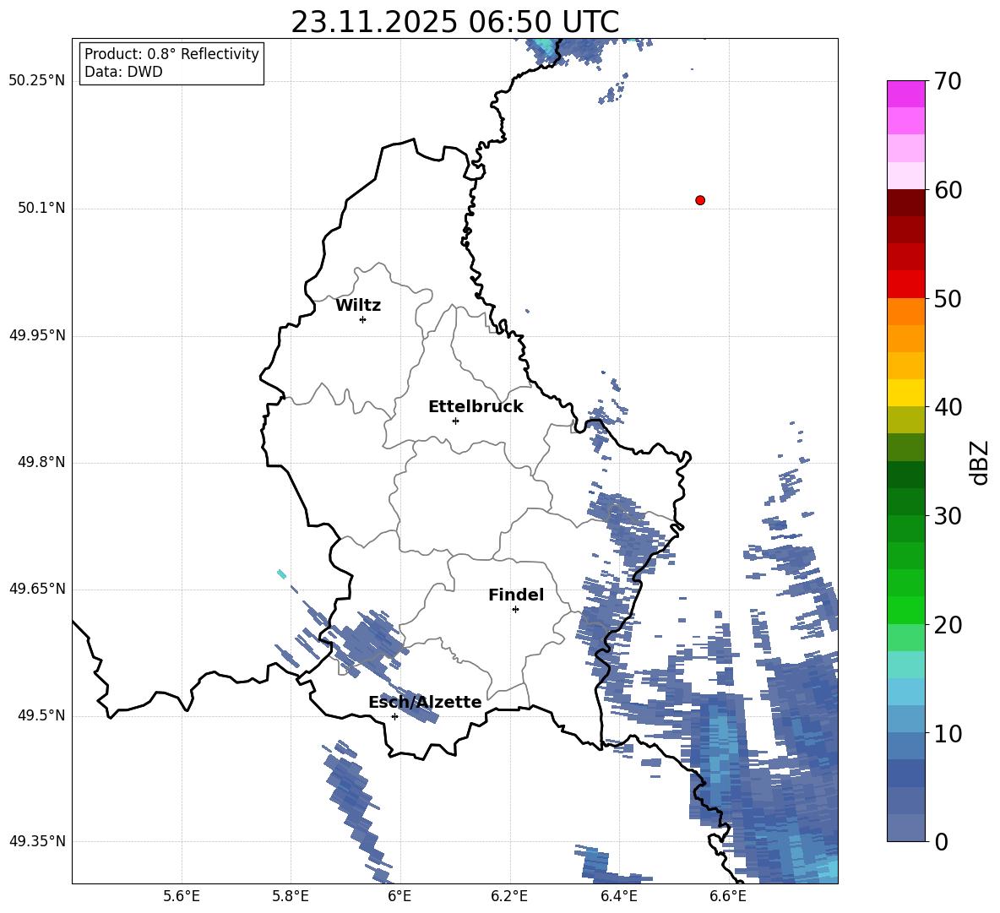
Task: Click the small cyan echo near 5.8°E
Action: [281, 573]
